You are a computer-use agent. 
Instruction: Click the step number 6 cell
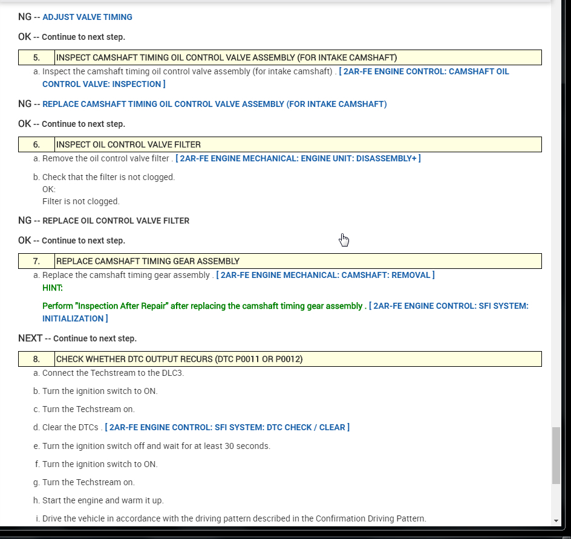(x=36, y=144)
